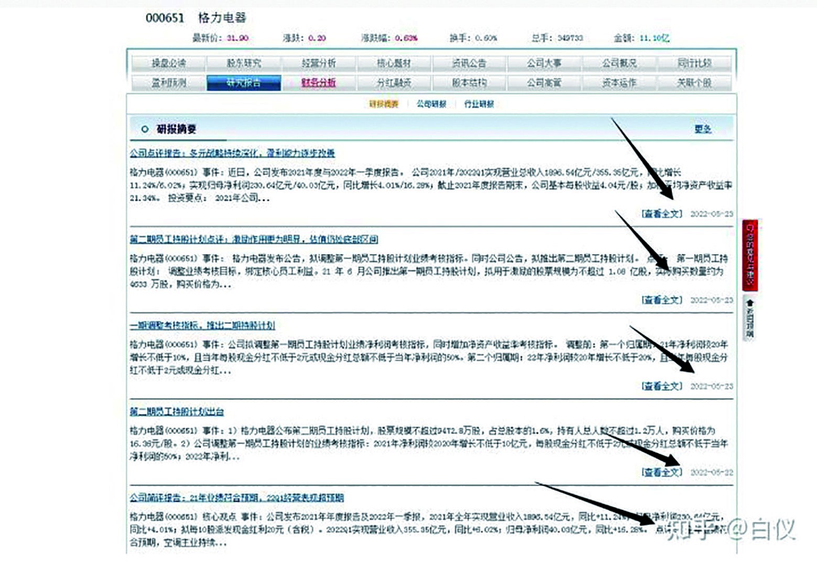Select the 研报摘要 sub-tab

point(384,104)
